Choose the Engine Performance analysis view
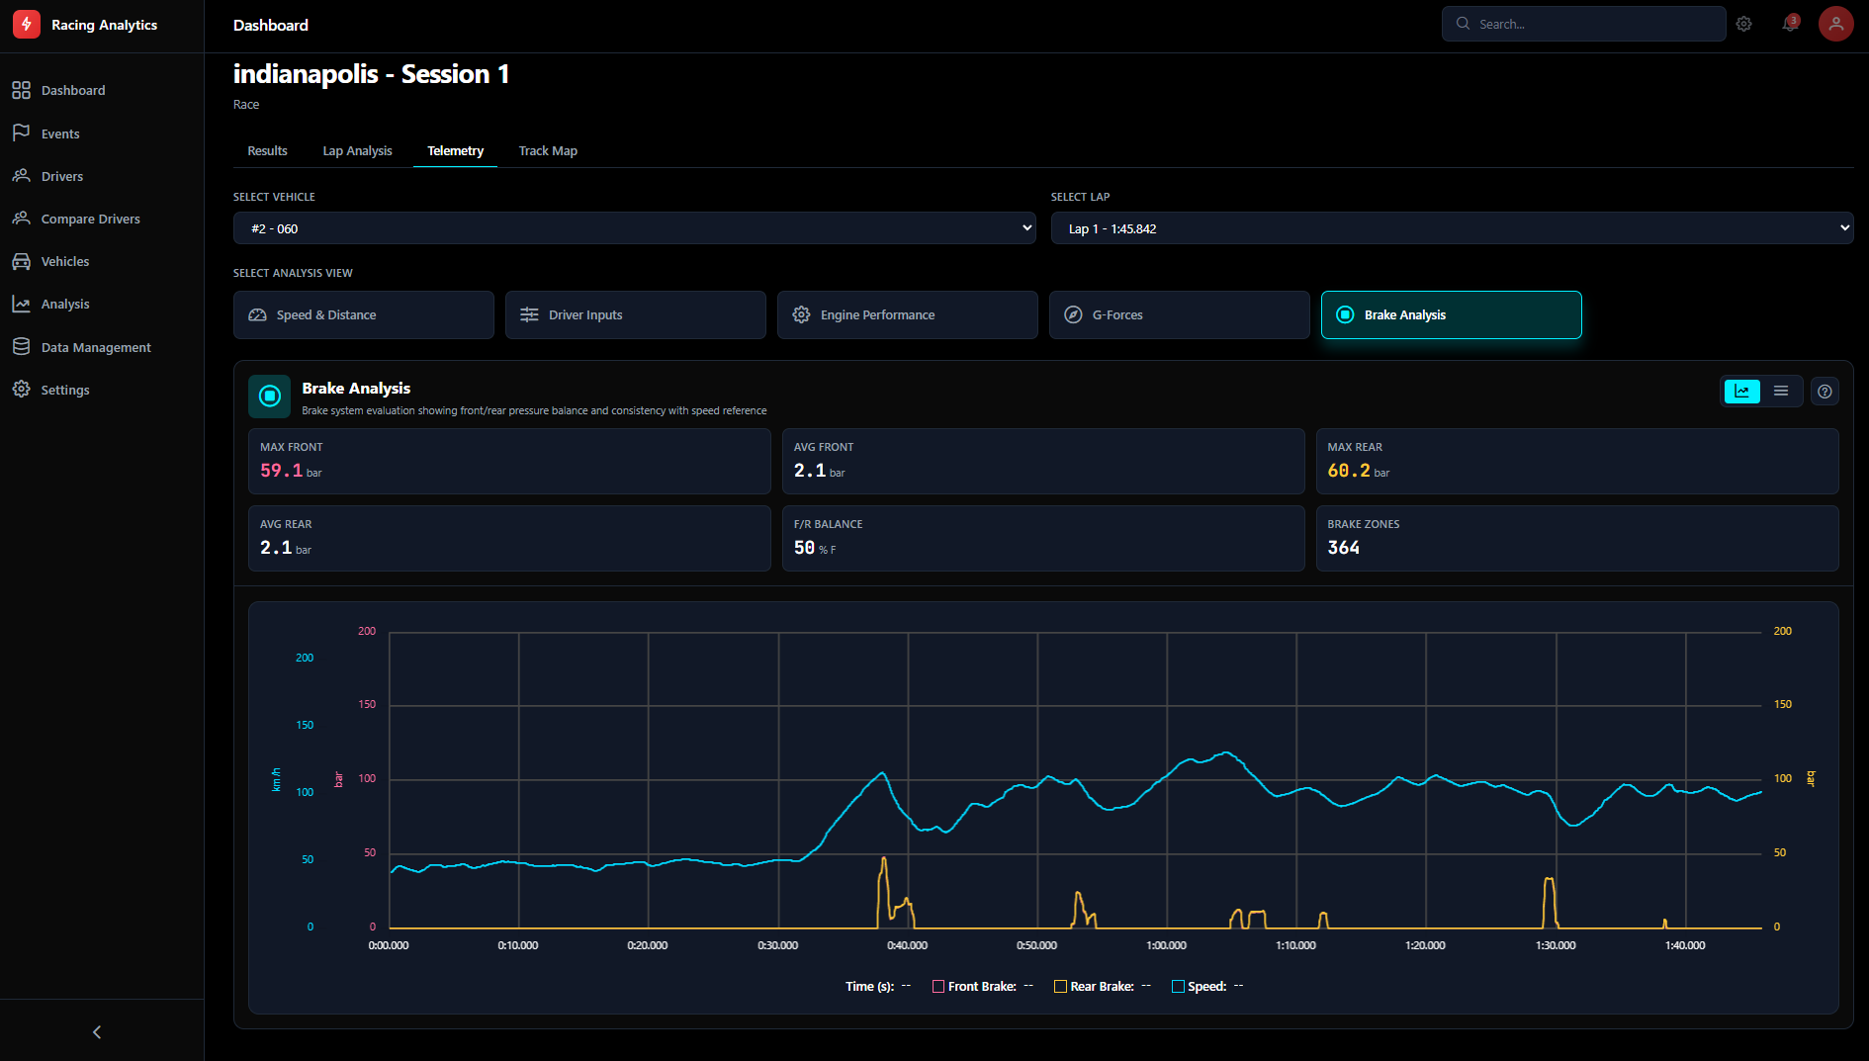Image resolution: width=1869 pixels, height=1061 pixels. (908, 314)
